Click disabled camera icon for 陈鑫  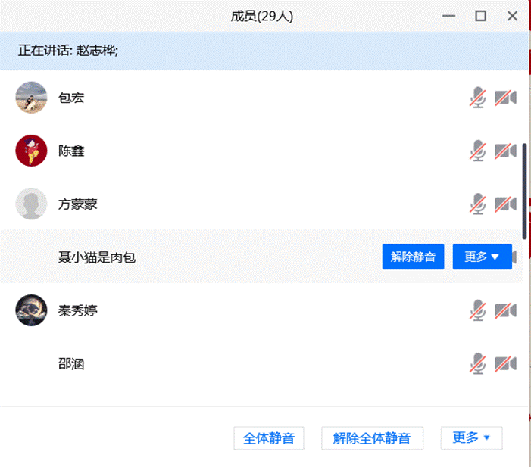[x=505, y=151]
